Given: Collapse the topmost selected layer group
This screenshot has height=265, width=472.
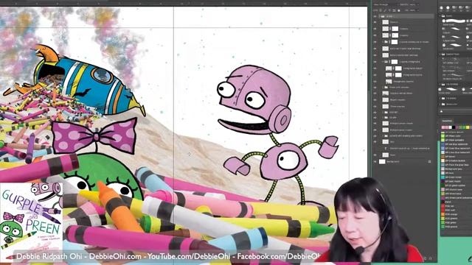Looking at the screenshot, I should click(x=379, y=16).
